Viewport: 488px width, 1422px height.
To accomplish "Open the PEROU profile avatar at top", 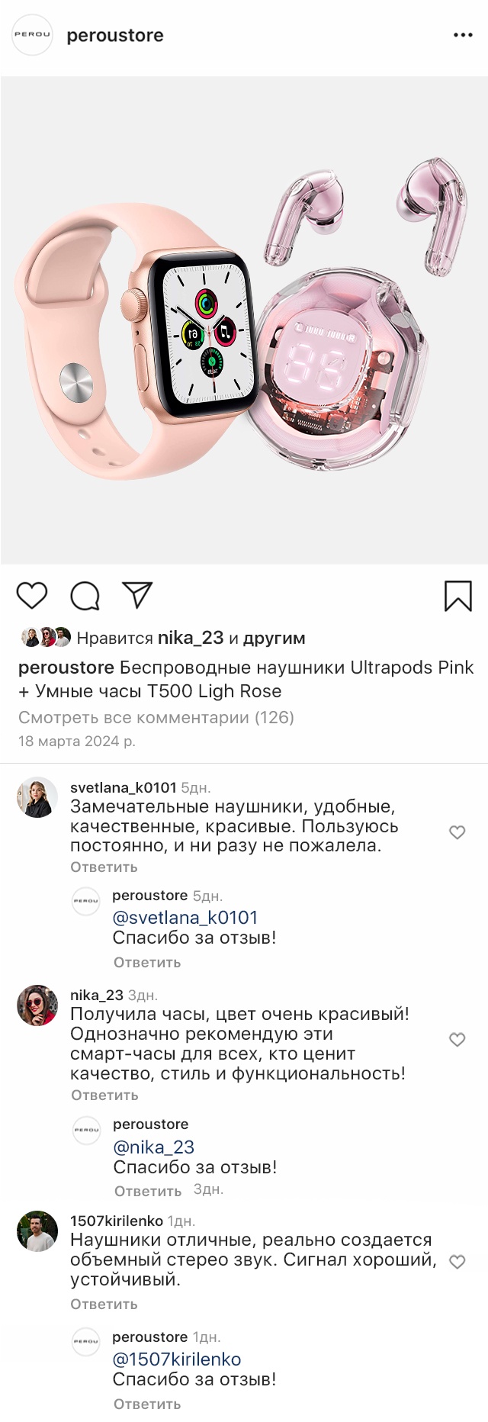I will pos(33,35).
